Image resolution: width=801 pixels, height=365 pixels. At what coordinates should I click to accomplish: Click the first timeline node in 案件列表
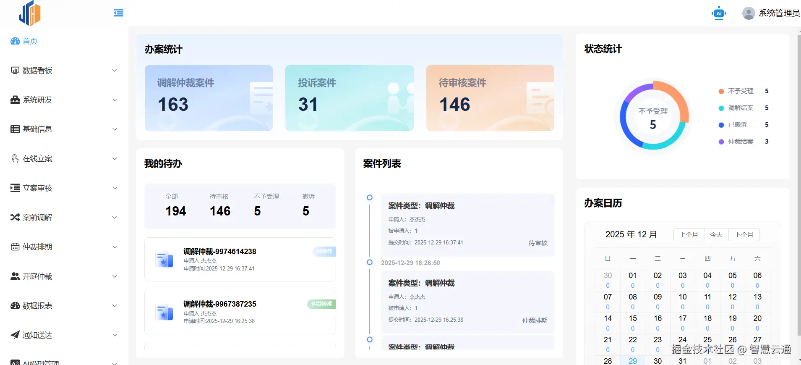click(370, 197)
